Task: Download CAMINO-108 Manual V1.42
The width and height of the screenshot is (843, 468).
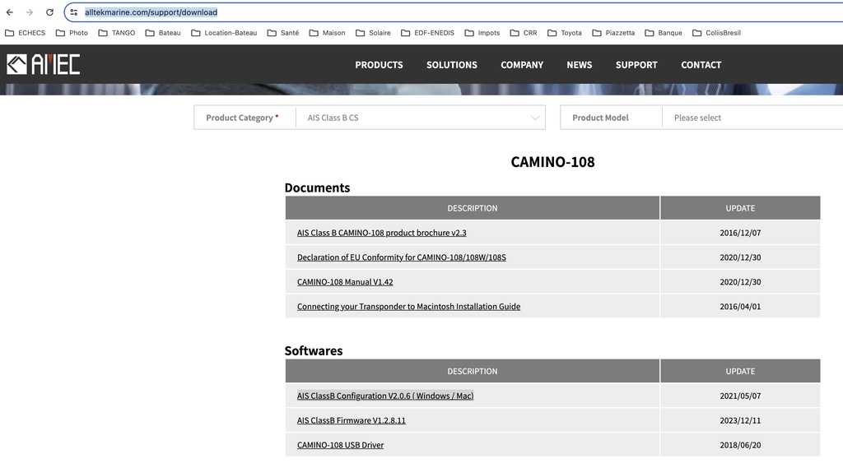Action: (345, 282)
